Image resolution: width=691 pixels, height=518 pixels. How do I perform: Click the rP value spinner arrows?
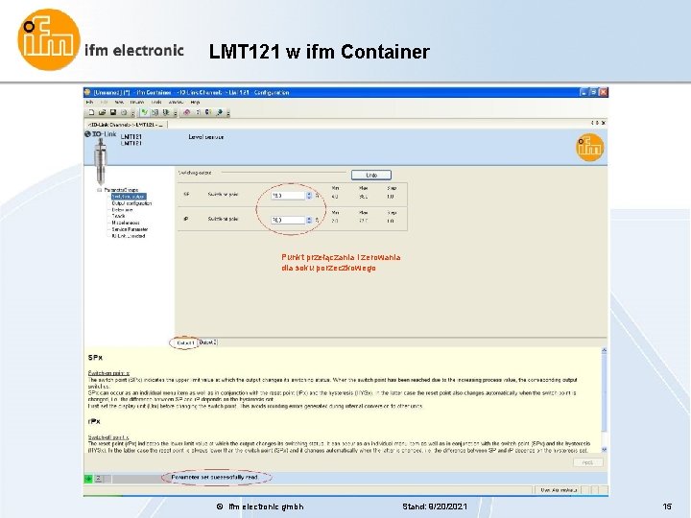click(309, 220)
